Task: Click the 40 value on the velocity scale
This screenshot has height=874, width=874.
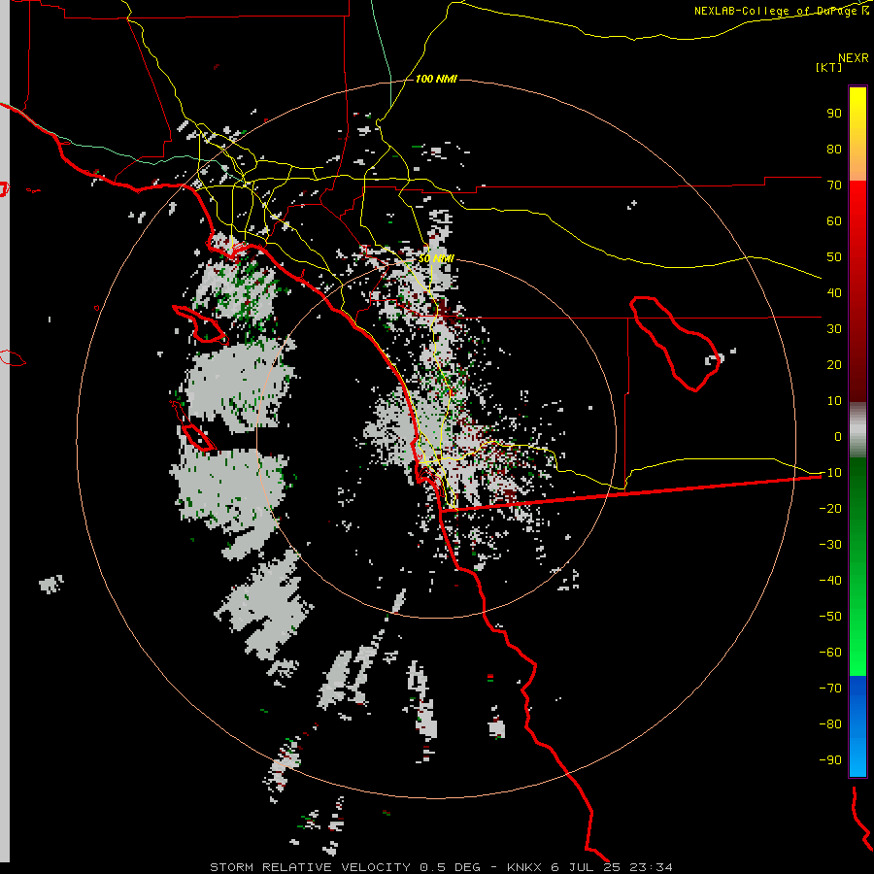Action: coord(834,293)
